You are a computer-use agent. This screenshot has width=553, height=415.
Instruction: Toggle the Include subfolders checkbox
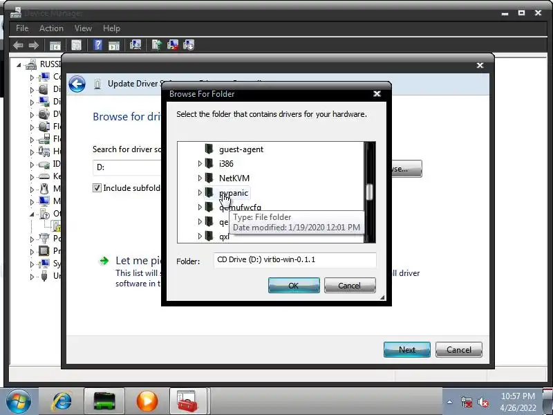(97, 187)
